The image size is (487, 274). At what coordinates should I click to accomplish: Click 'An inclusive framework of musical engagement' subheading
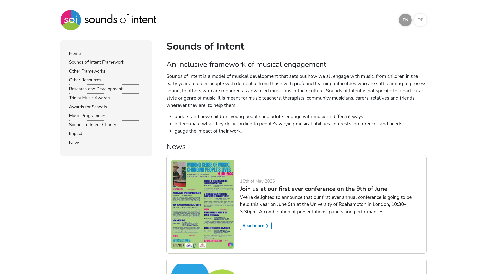tap(246, 64)
